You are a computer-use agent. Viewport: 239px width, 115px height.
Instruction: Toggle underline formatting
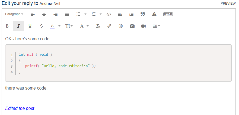(x=30, y=26)
